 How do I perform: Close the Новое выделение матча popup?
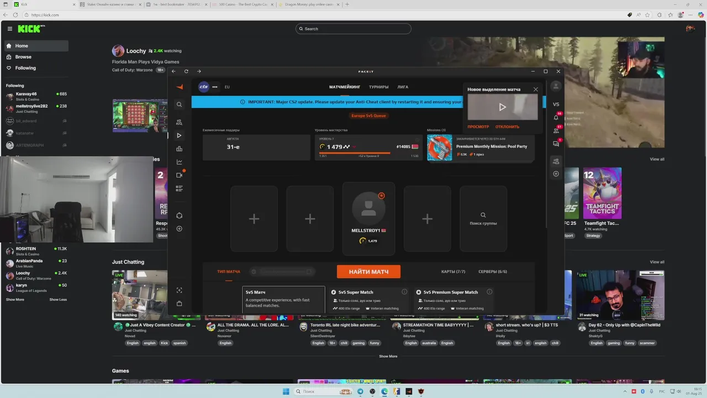(x=535, y=89)
